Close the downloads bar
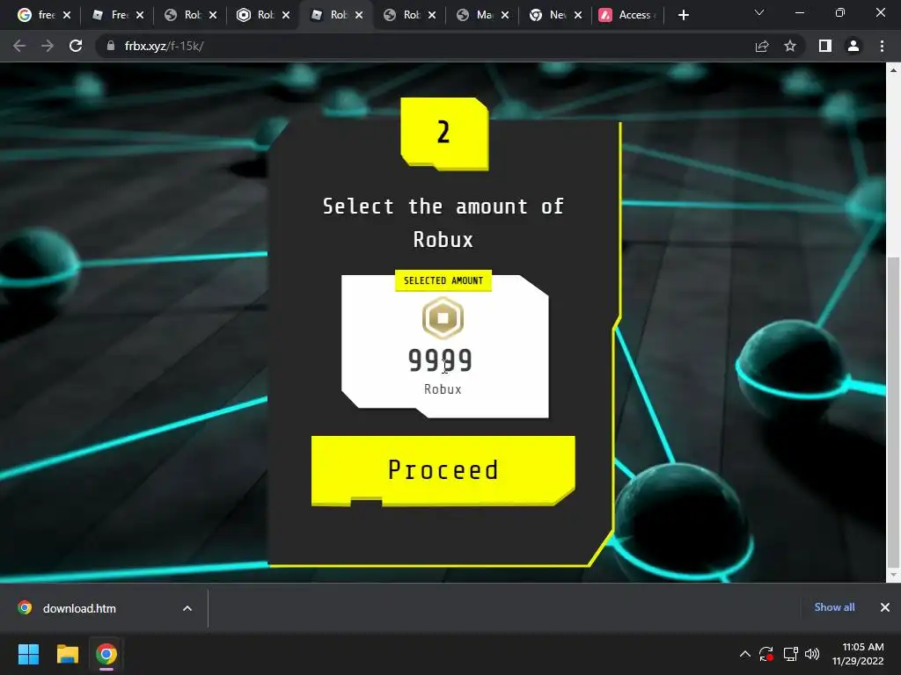Image resolution: width=901 pixels, height=675 pixels. [x=885, y=607]
